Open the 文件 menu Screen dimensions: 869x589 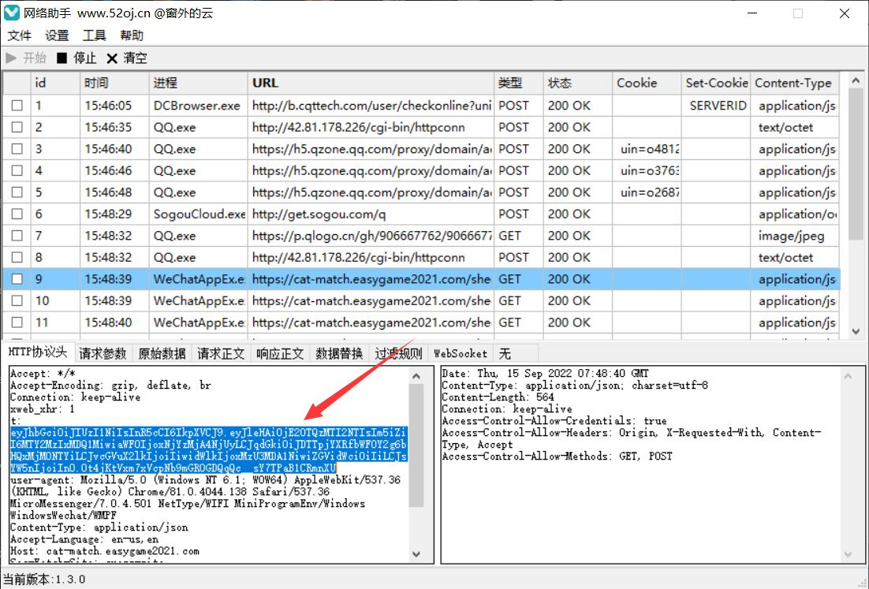20,35
